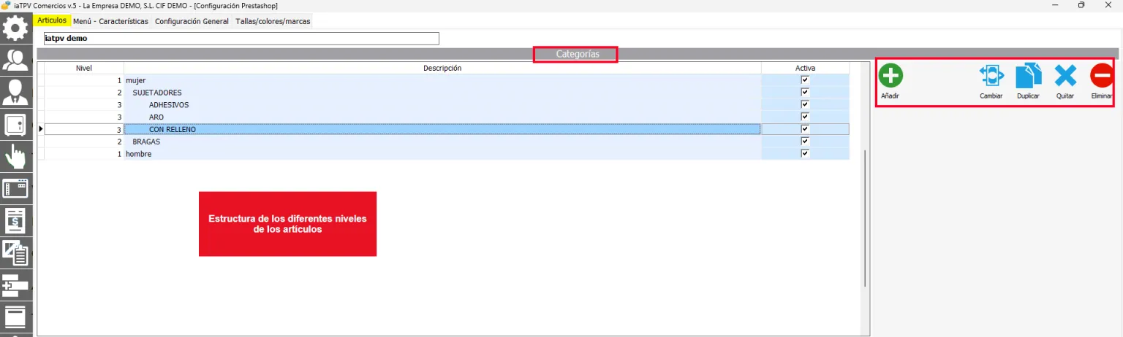Open the two-people customers icon in the sidebar

(x=16, y=61)
